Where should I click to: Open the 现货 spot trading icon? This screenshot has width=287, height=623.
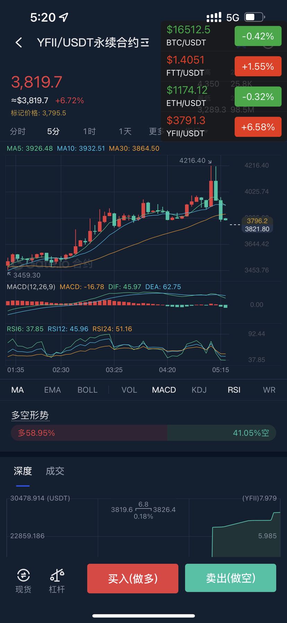(x=23, y=575)
